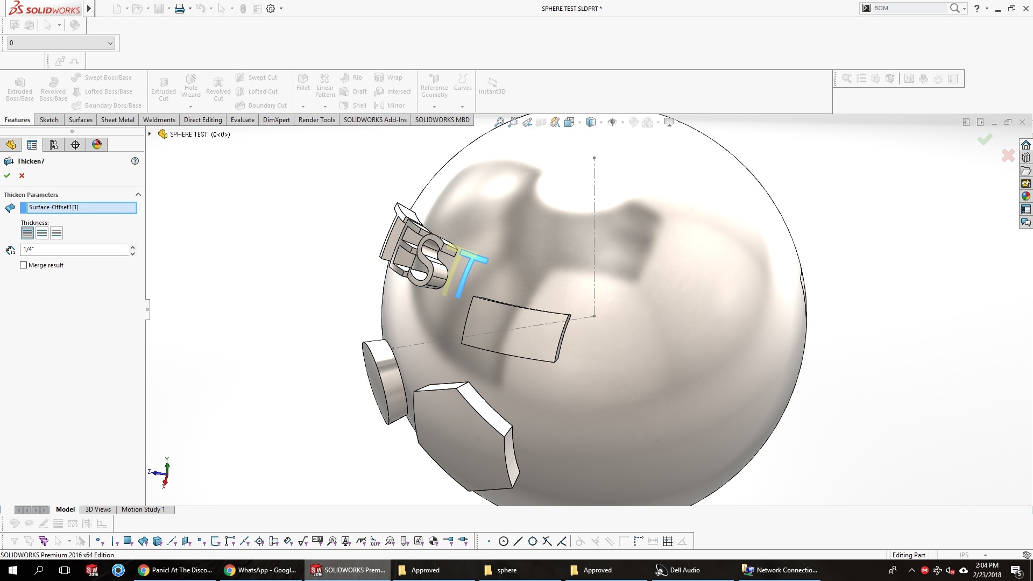Enable the Merge result checkbox

[x=24, y=265]
